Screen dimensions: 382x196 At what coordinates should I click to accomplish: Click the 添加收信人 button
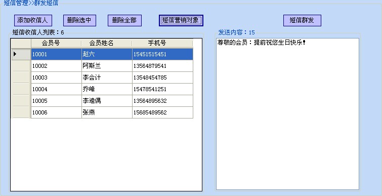tap(33, 20)
